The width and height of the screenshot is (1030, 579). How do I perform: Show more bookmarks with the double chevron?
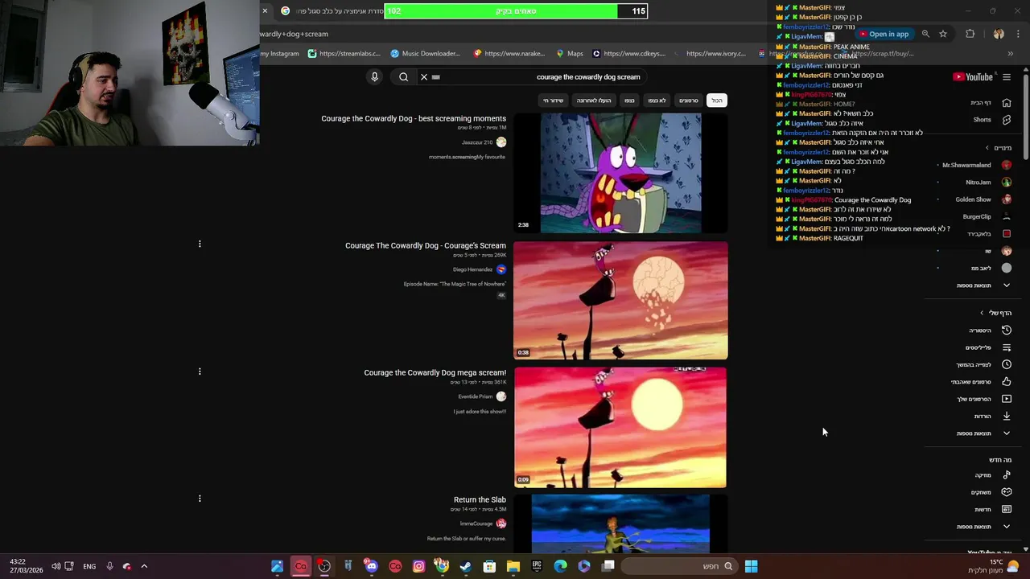pyautogui.click(x=1010, y=54)
